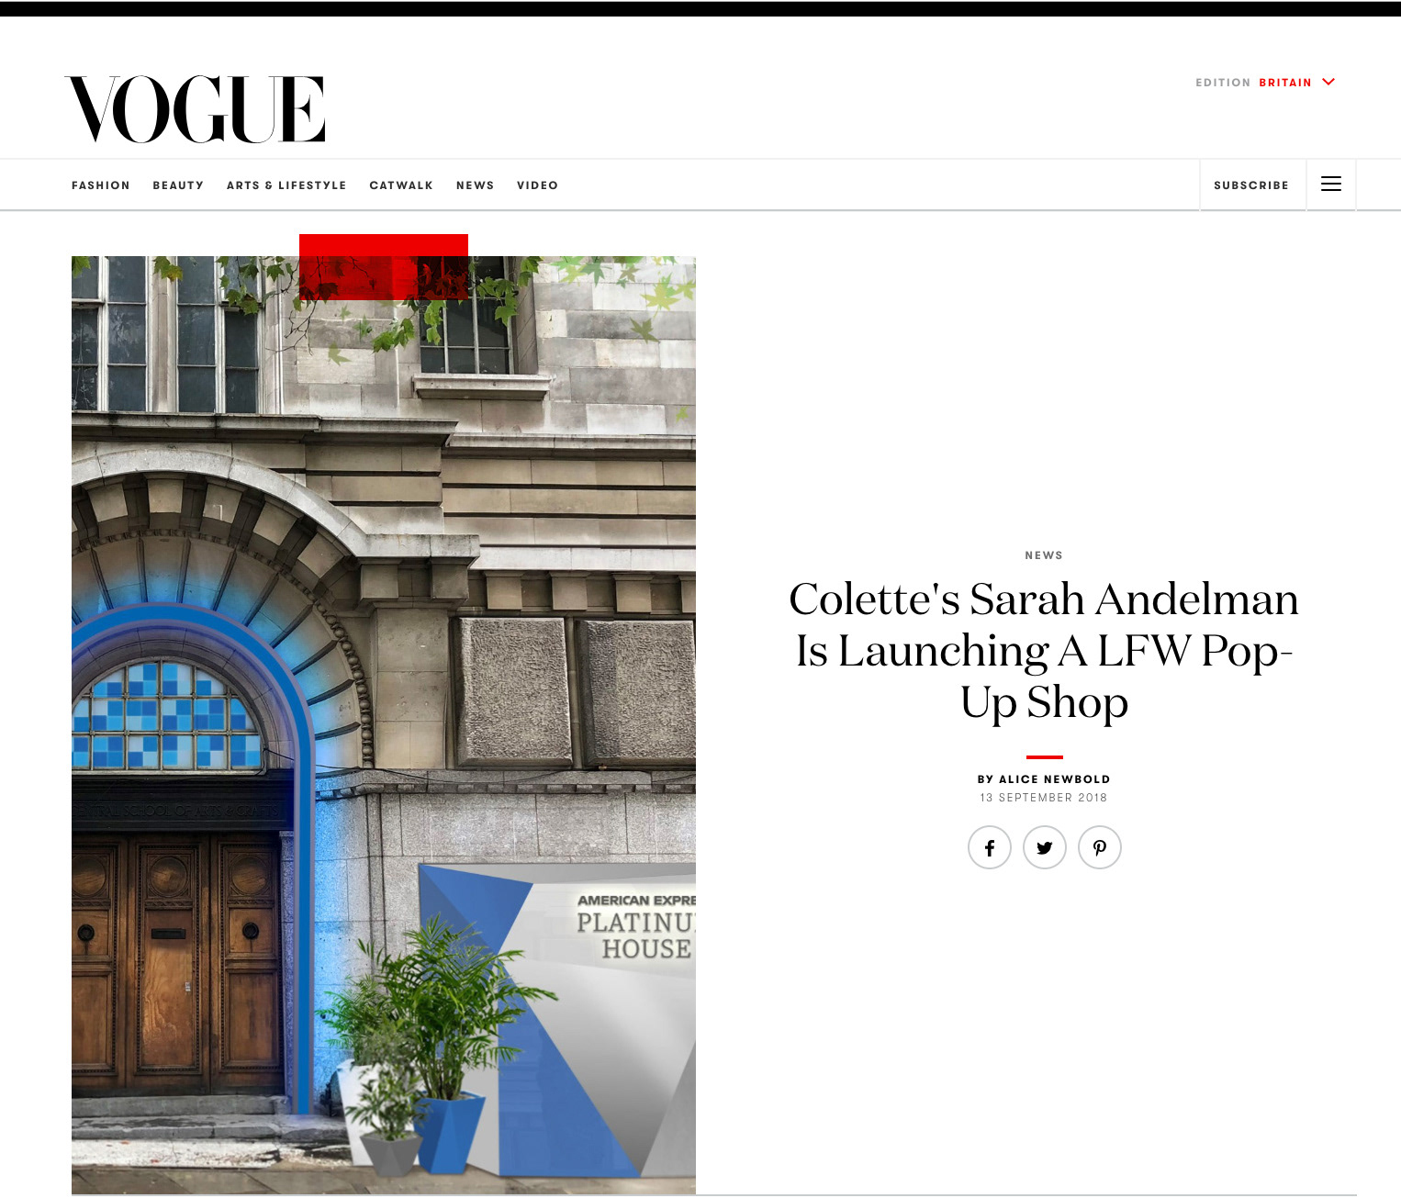
Task: Go to the Catwalk section
Action: tap(401, 185)
